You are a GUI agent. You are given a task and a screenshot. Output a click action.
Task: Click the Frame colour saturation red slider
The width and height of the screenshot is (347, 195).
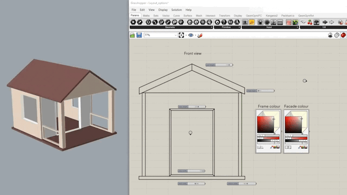[x=268, y=138]
